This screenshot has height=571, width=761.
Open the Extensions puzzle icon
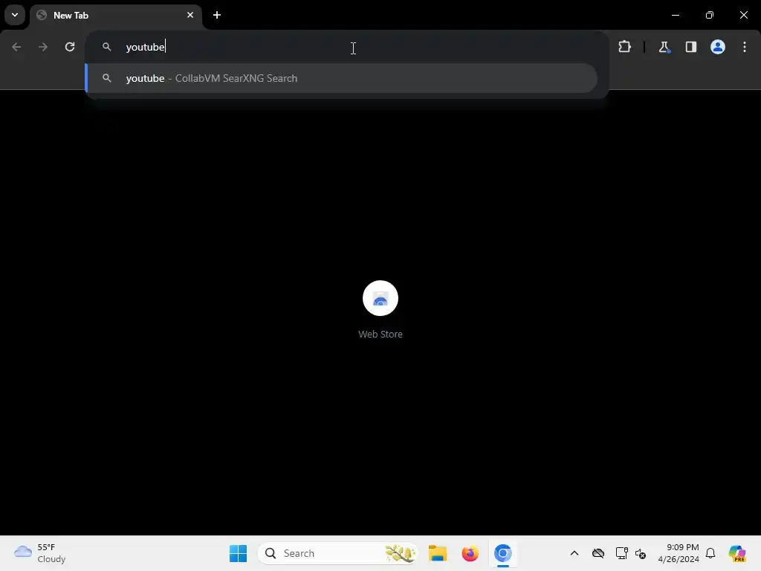(624, 47)
